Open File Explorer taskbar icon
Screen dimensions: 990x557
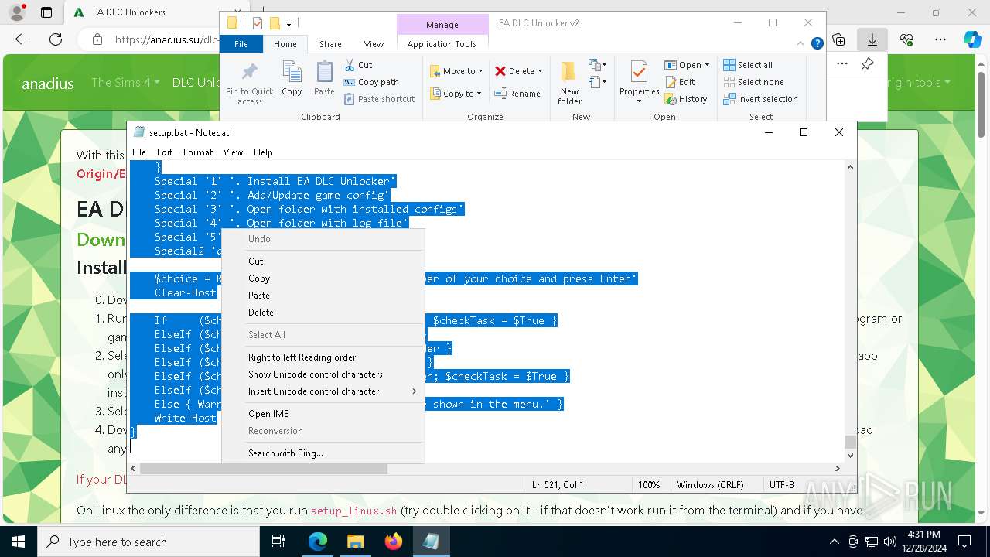355,542
